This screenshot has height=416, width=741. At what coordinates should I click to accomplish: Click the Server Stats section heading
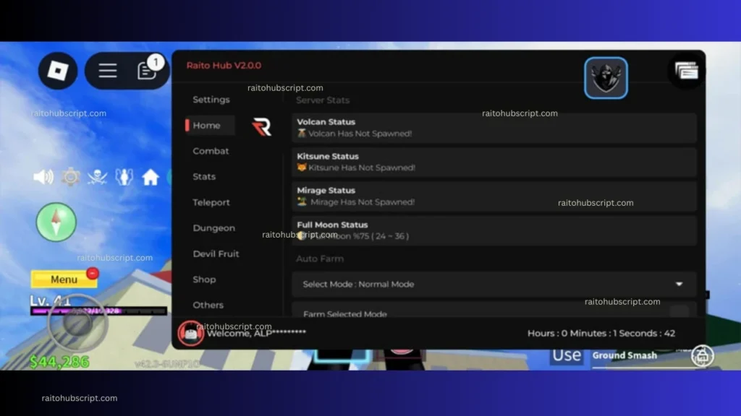(323, 100)
